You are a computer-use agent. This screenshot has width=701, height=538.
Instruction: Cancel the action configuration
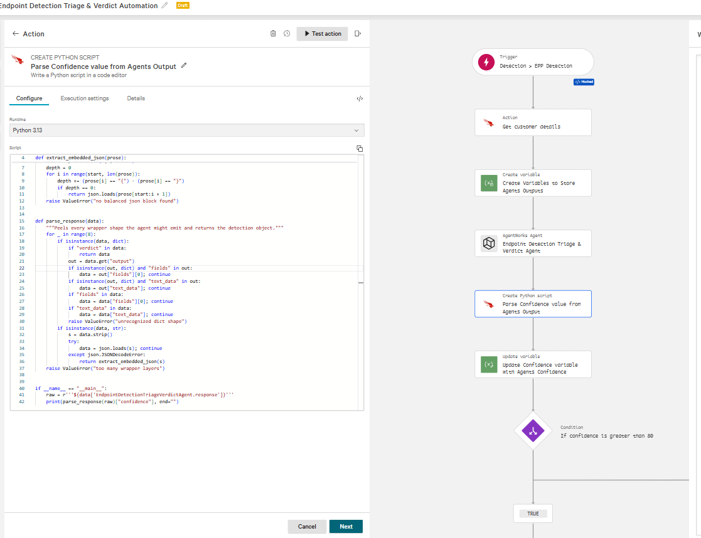pos(307,526)
